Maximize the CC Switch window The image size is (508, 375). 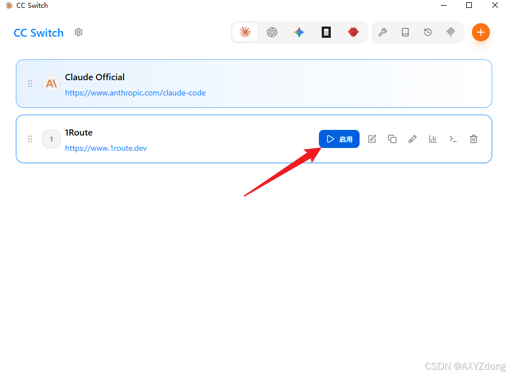coord(469,5)
